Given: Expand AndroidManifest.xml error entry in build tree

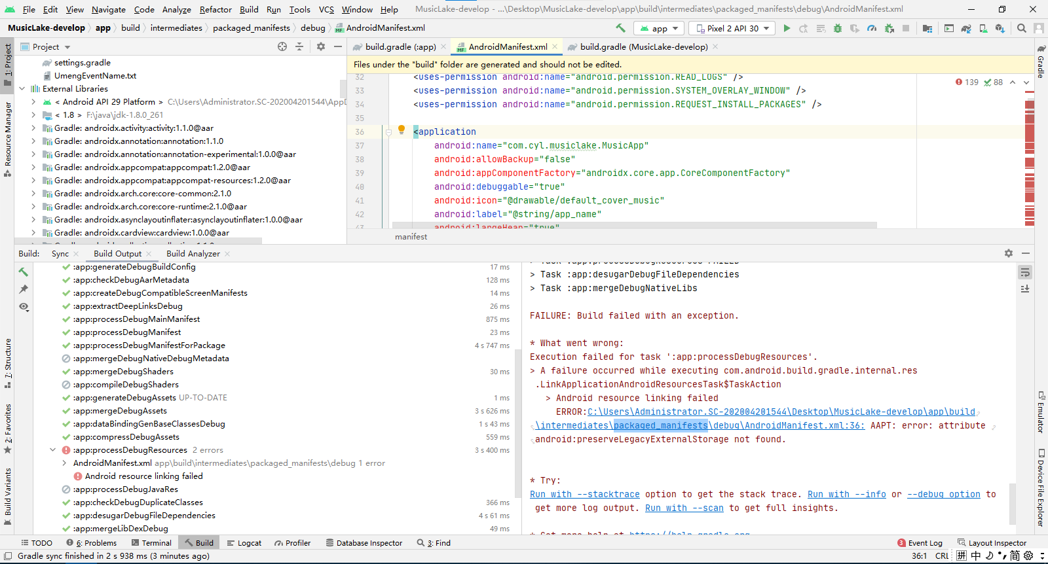Looking at the screenshot, I should tap(64, 463).
